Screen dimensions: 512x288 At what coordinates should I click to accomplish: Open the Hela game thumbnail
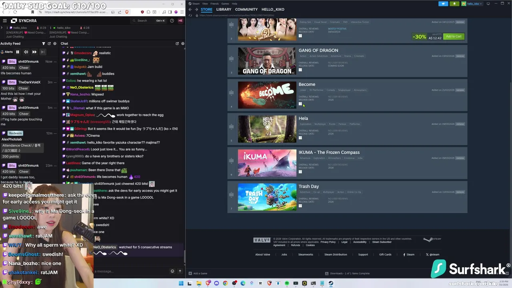[267, 129]
